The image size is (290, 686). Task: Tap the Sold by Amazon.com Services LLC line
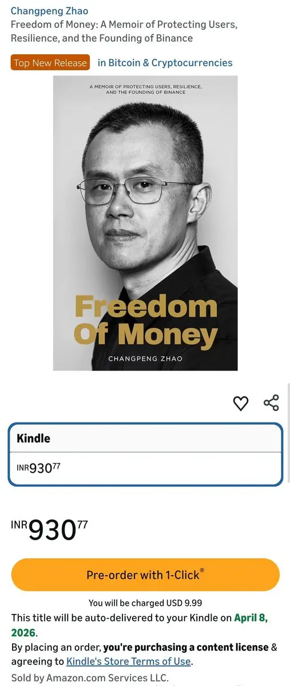pos(90,677)
